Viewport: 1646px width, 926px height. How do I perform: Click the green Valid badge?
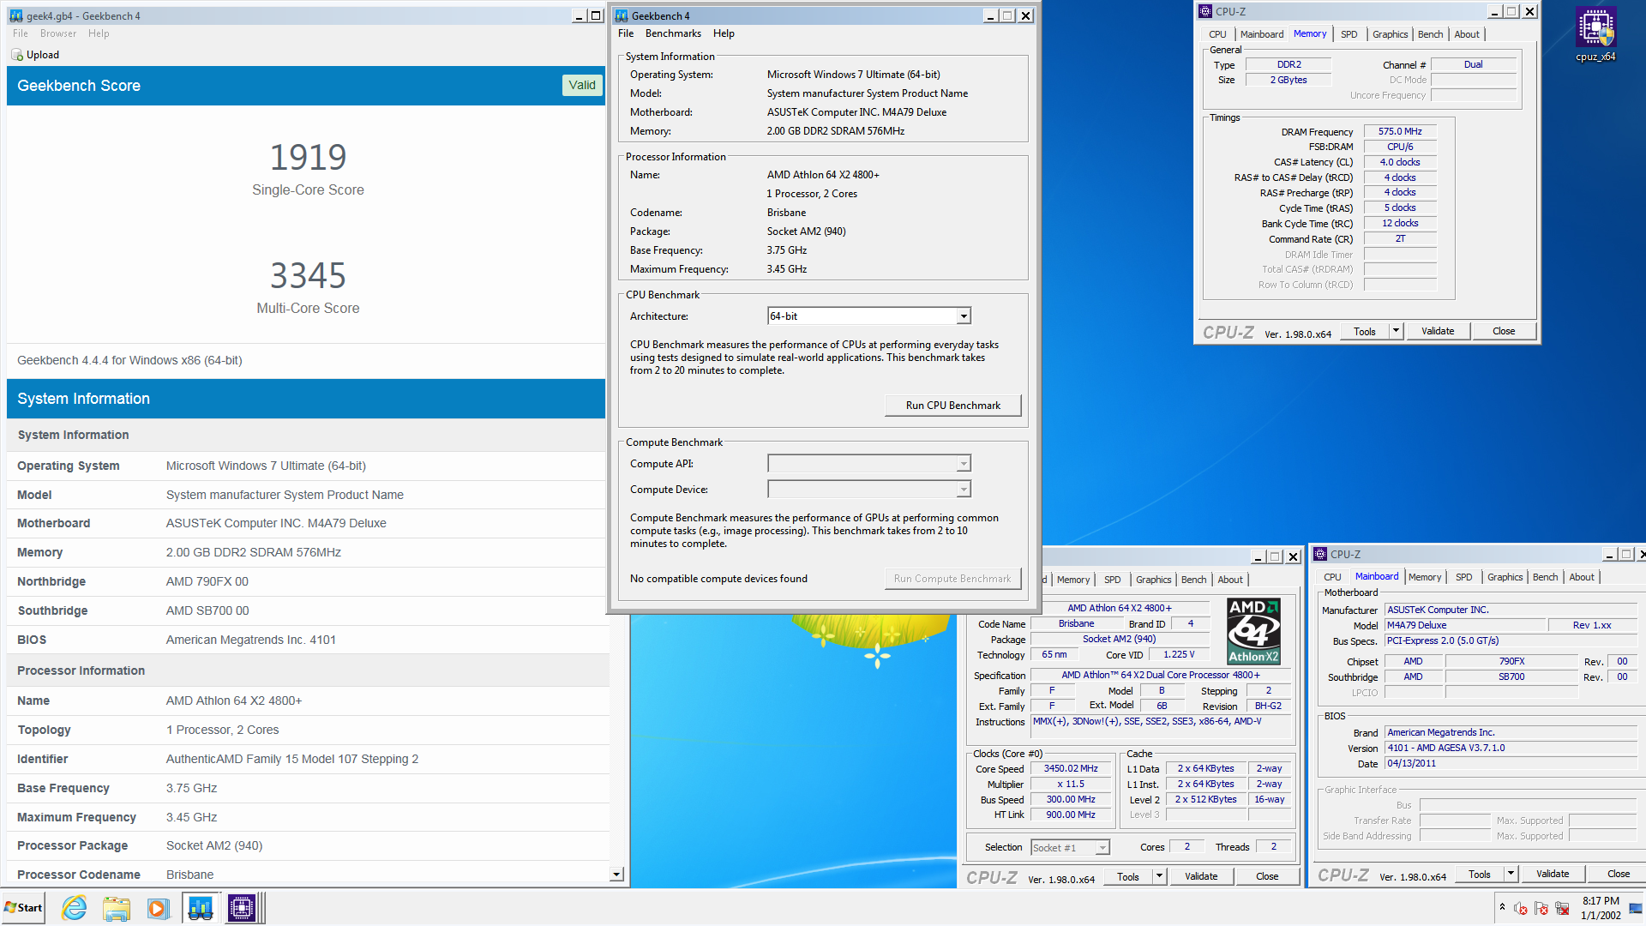[x=582, y=85]
